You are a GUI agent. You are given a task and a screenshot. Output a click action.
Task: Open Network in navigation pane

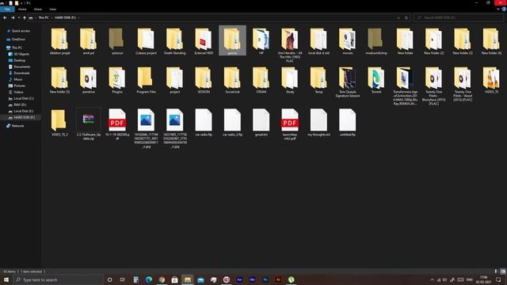17,126
